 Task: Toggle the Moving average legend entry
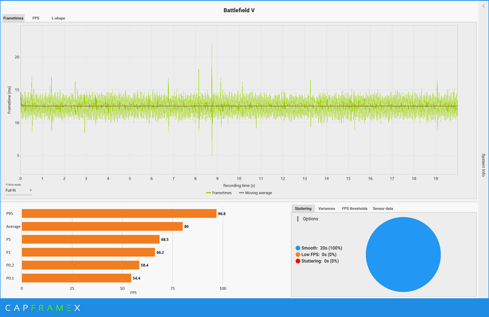[255, 193]
